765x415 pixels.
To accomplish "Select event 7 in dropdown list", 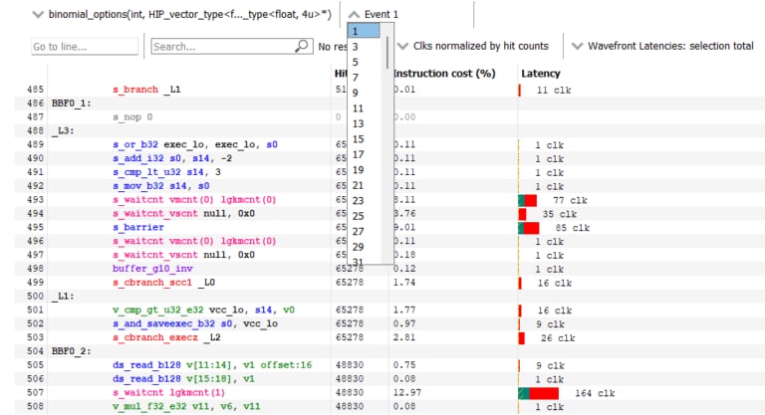I will click(364, 77).
